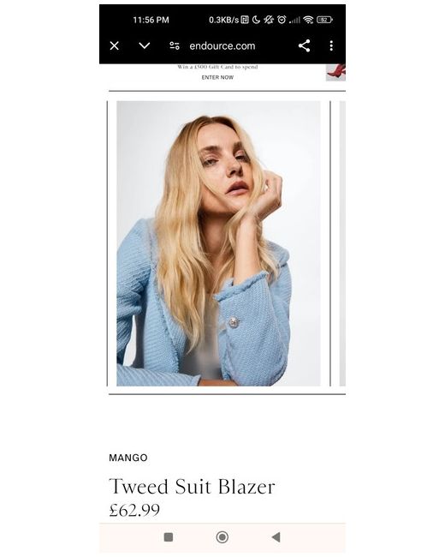Close the browser tab with X icon

[115, 45]
